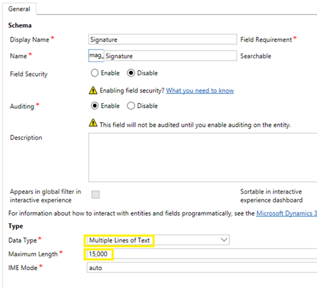Screen dimensions: 317x288
Task: Open the Microsoft Dynamics 365 link
Action: click(286, 213)
